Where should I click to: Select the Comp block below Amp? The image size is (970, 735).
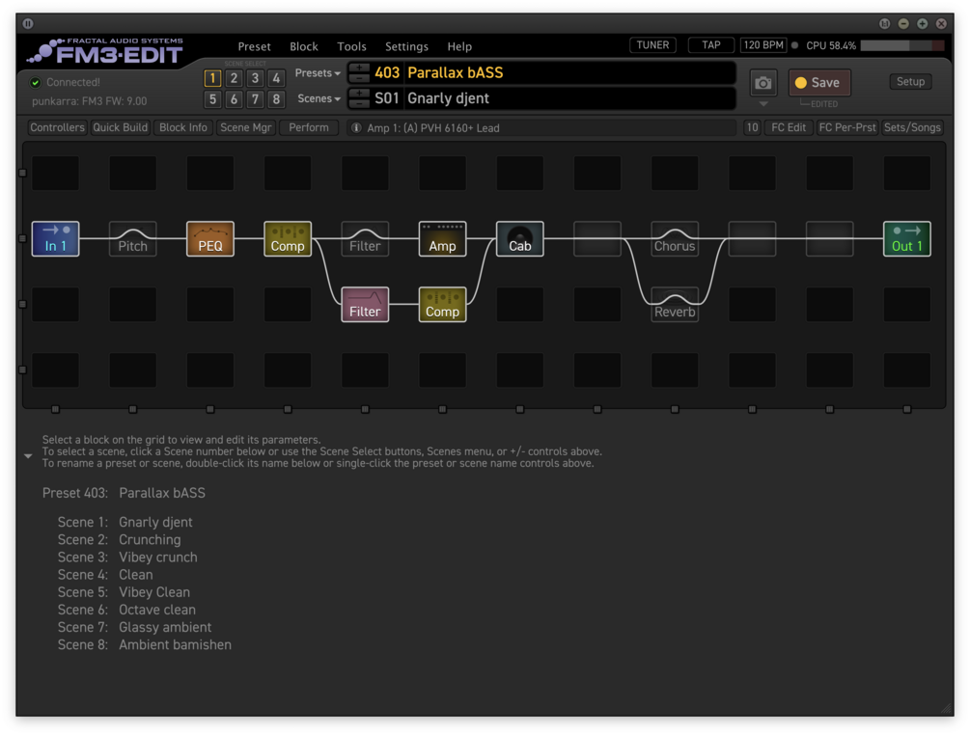(442, 305)
